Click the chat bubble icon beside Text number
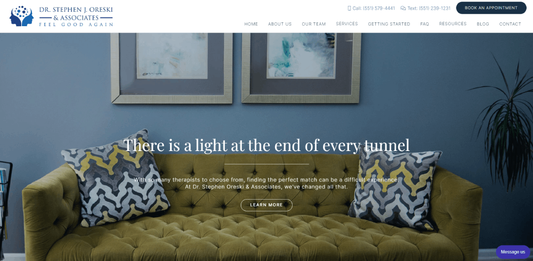The width and height of the screenshot is (533, 261). click(x=403, y=8)
